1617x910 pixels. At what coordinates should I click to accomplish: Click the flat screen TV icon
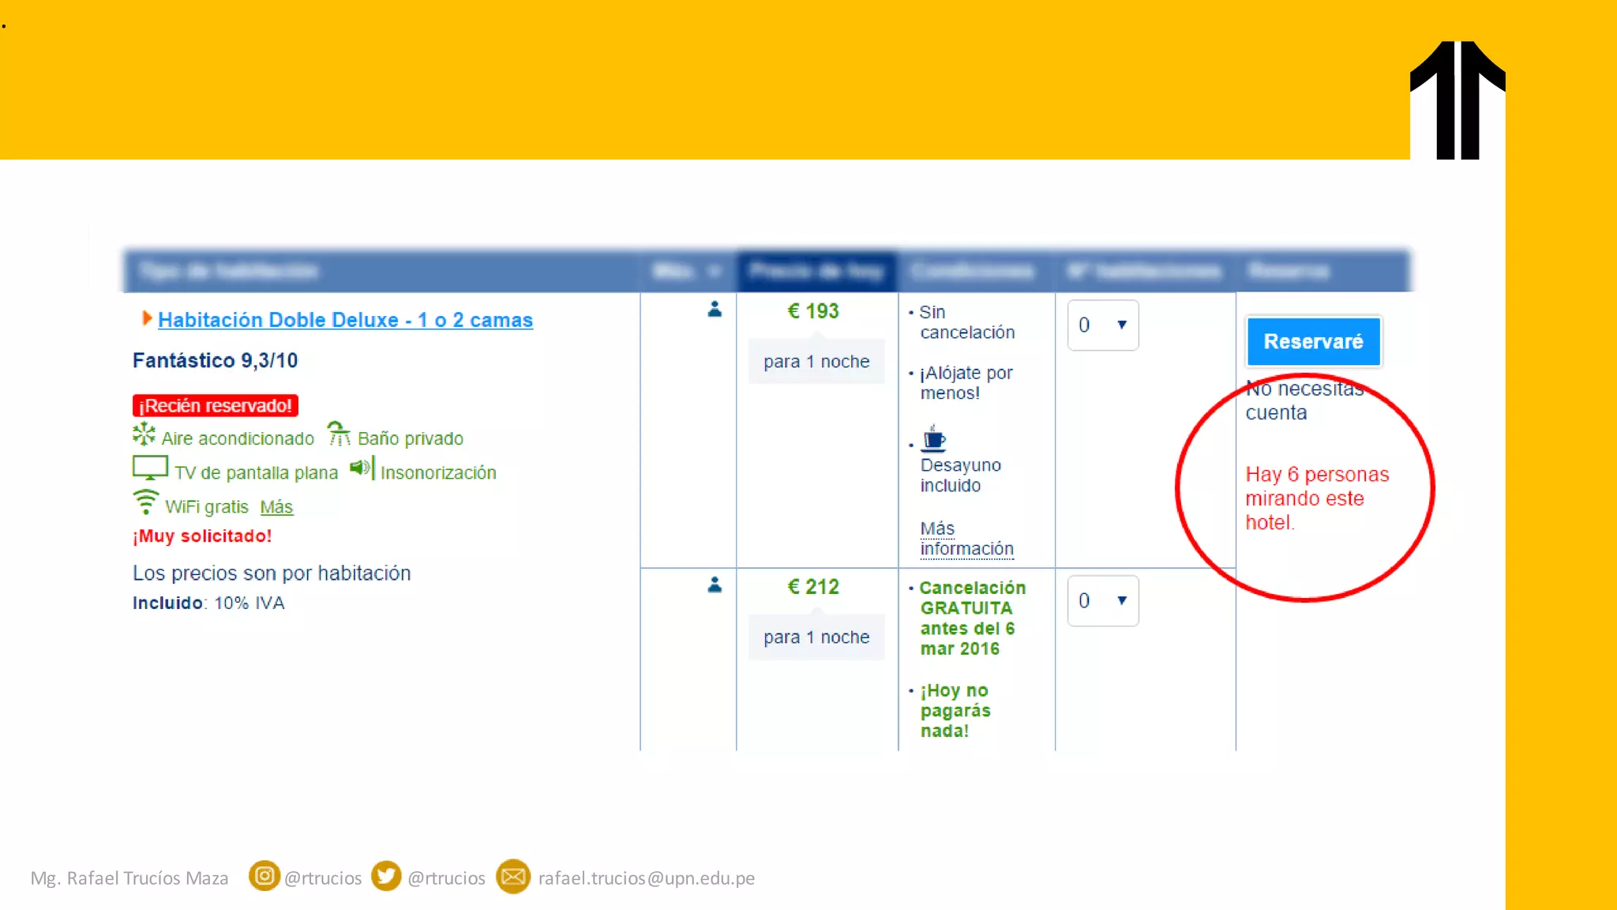pos(149,468)
